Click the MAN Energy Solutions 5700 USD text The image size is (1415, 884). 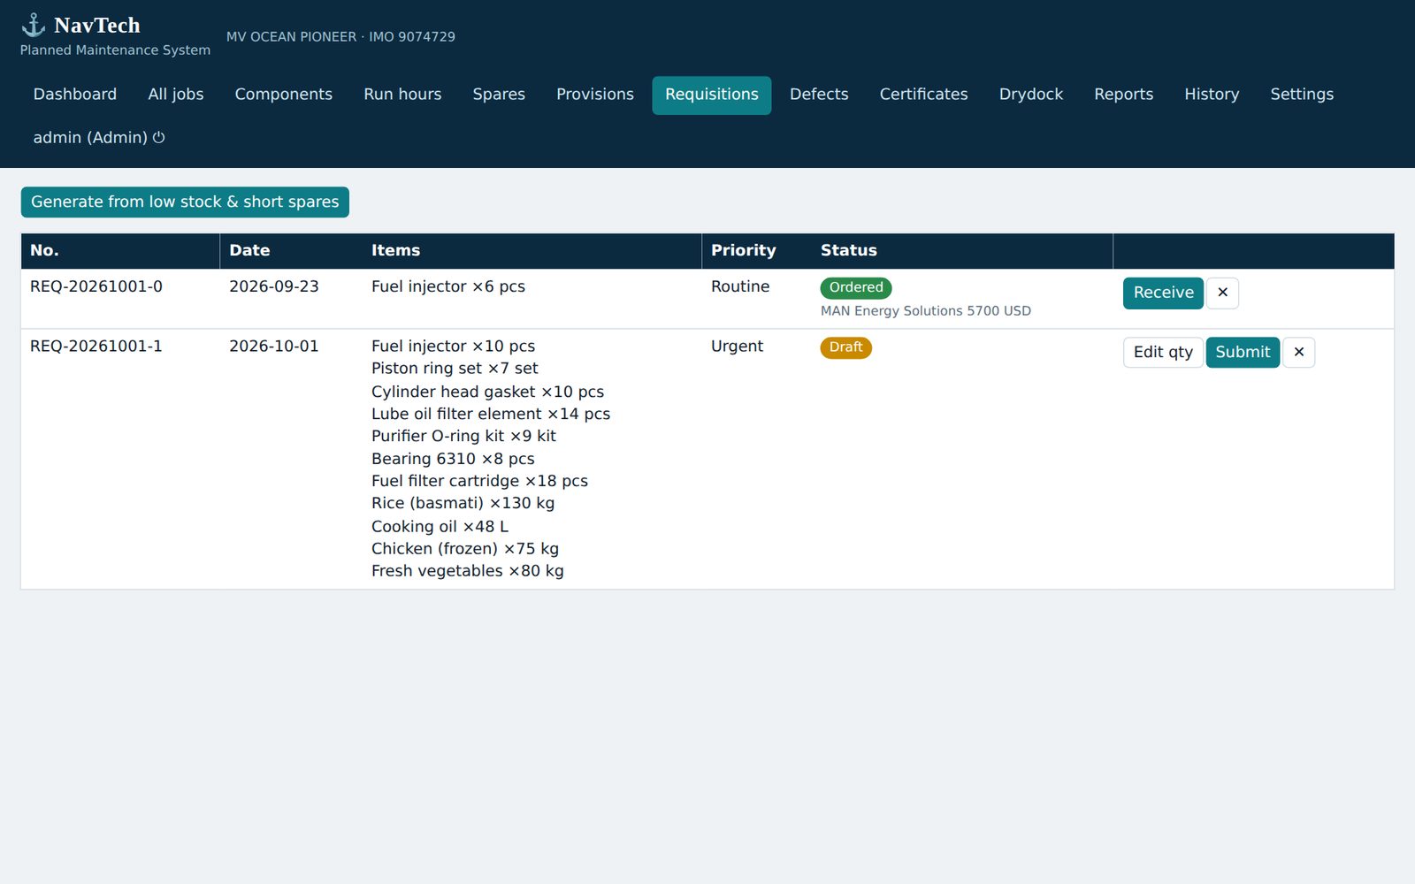[x=926, y=311]
